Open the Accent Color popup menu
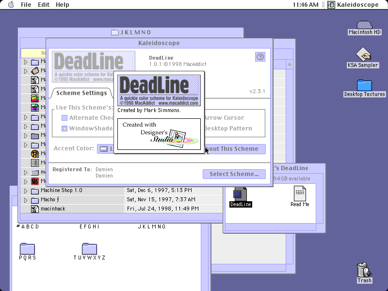Viewport: 388px width, 291px height. (105, 149)
